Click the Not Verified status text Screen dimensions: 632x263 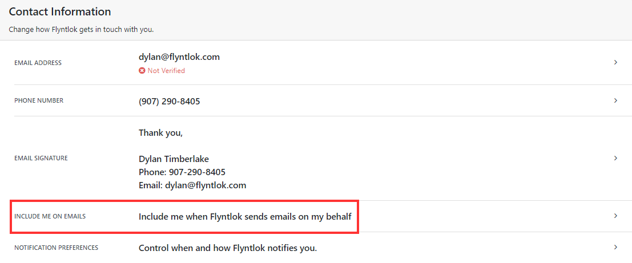[x=166, y=71]
